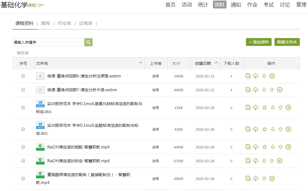Click the copy icon for 微课-重难点回顾7 row
This screenshot has width=308, height=191.
pyautogui.click(x=248, y=90)
